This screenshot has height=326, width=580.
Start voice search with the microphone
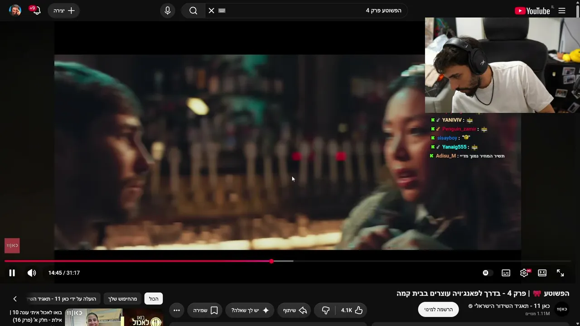(168, 10)
